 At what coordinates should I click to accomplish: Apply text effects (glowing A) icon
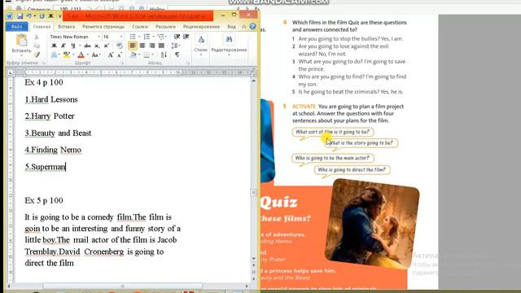click(x=54, y=55)
